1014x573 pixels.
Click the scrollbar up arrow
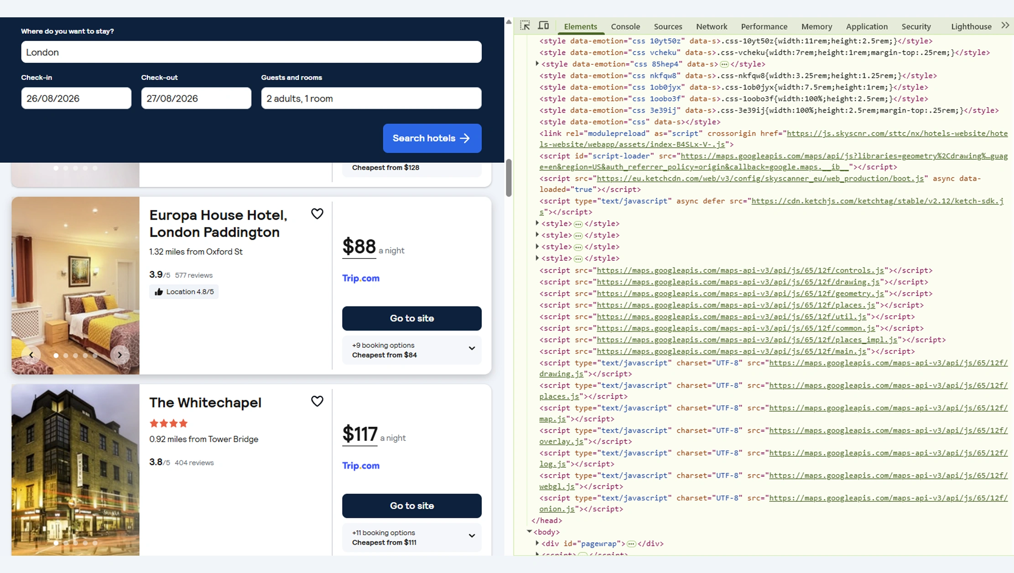pos(509,22)
